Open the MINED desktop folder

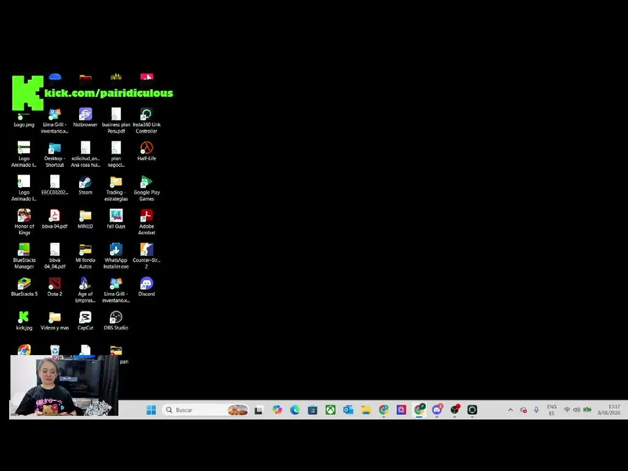pos(85,218)
